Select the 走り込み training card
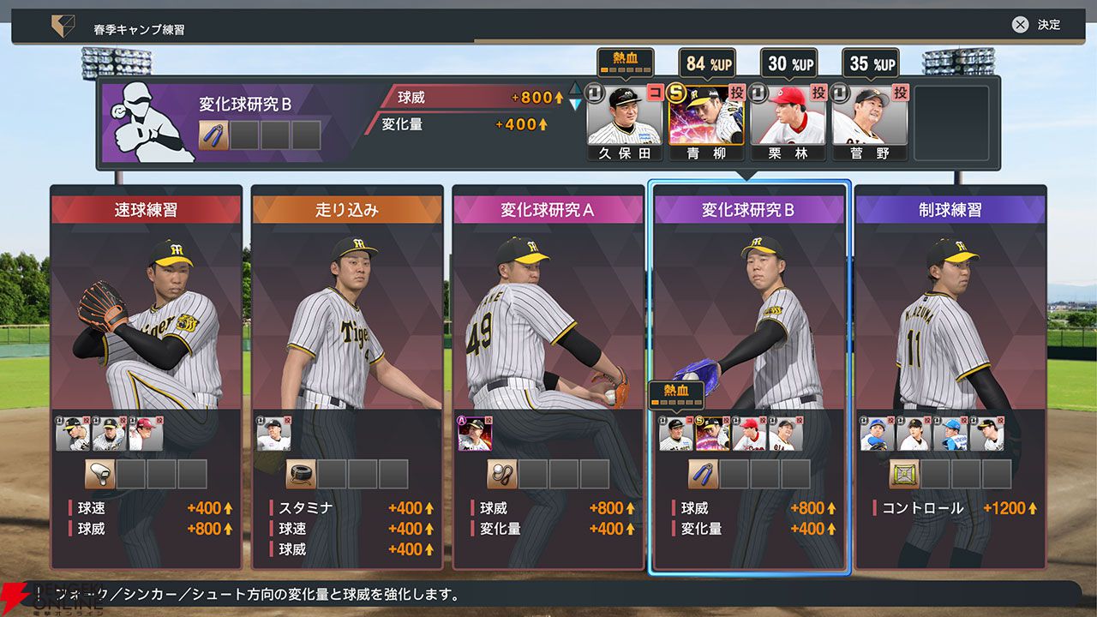1097x617 pixels. [347, 377]
